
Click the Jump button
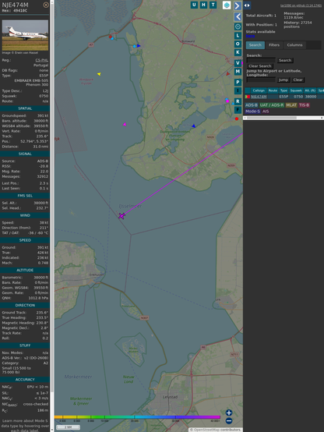tap(283, 80)
